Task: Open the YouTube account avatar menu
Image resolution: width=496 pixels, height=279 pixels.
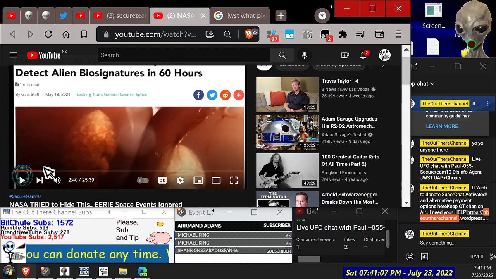Action: click(x=384, y=55)
